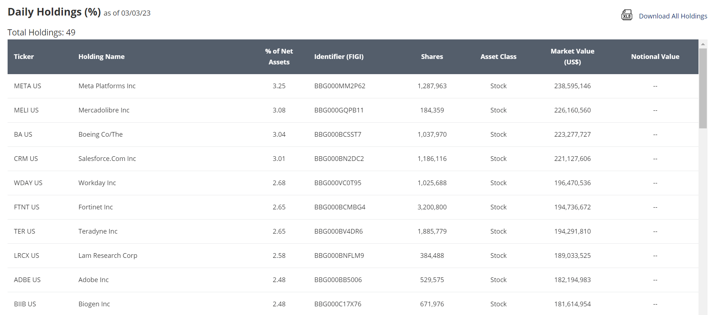Image resolution: width=718 pixels, height=315 pixels.
Task: Click the BBG000C17X76 identifier cell
Action: pos(338,304)
